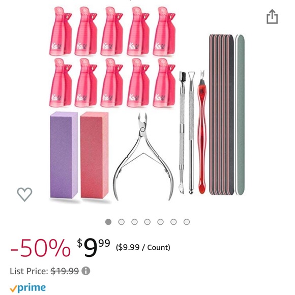295x295 pixels.
Task: Tap the -50% discount label
Action: tap(41, 248)
